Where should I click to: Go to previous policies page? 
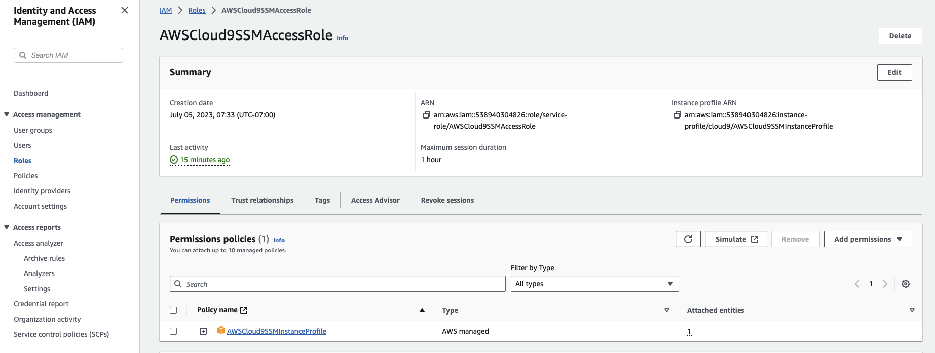click(857, 284)
